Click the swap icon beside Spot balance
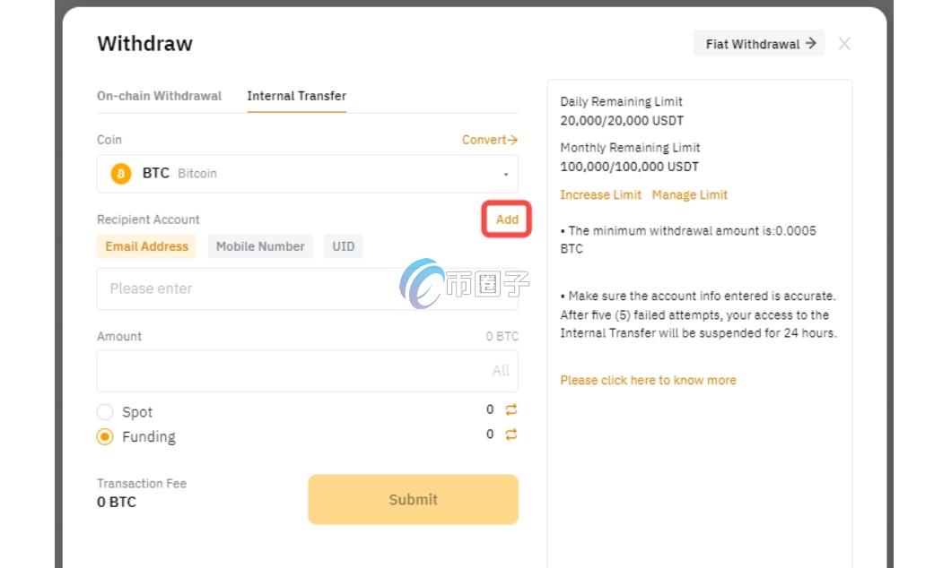Viewport: 934px width, 568px height. point(511,410)
